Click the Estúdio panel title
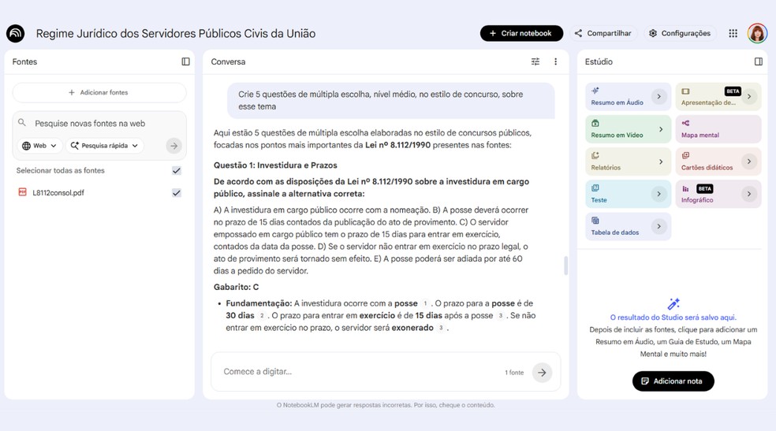The height and width of the screenshot is (431, 776). pyautogui.click(x=599, y=61)
